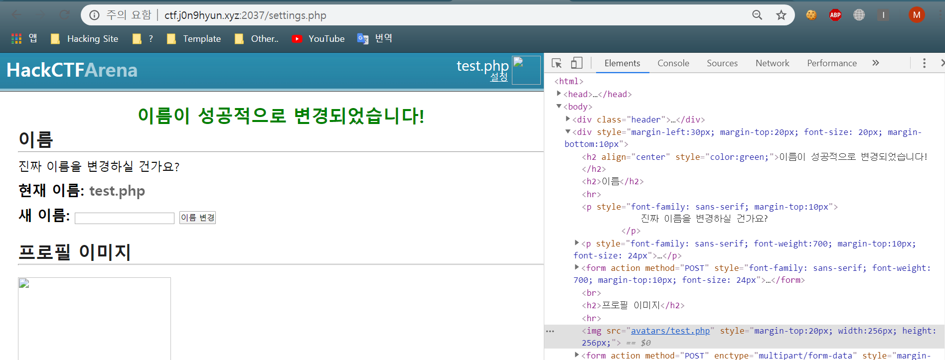Screen dimensions: 945x360
Task: Open the YouTube bookmark
Action: pos(318,39)
